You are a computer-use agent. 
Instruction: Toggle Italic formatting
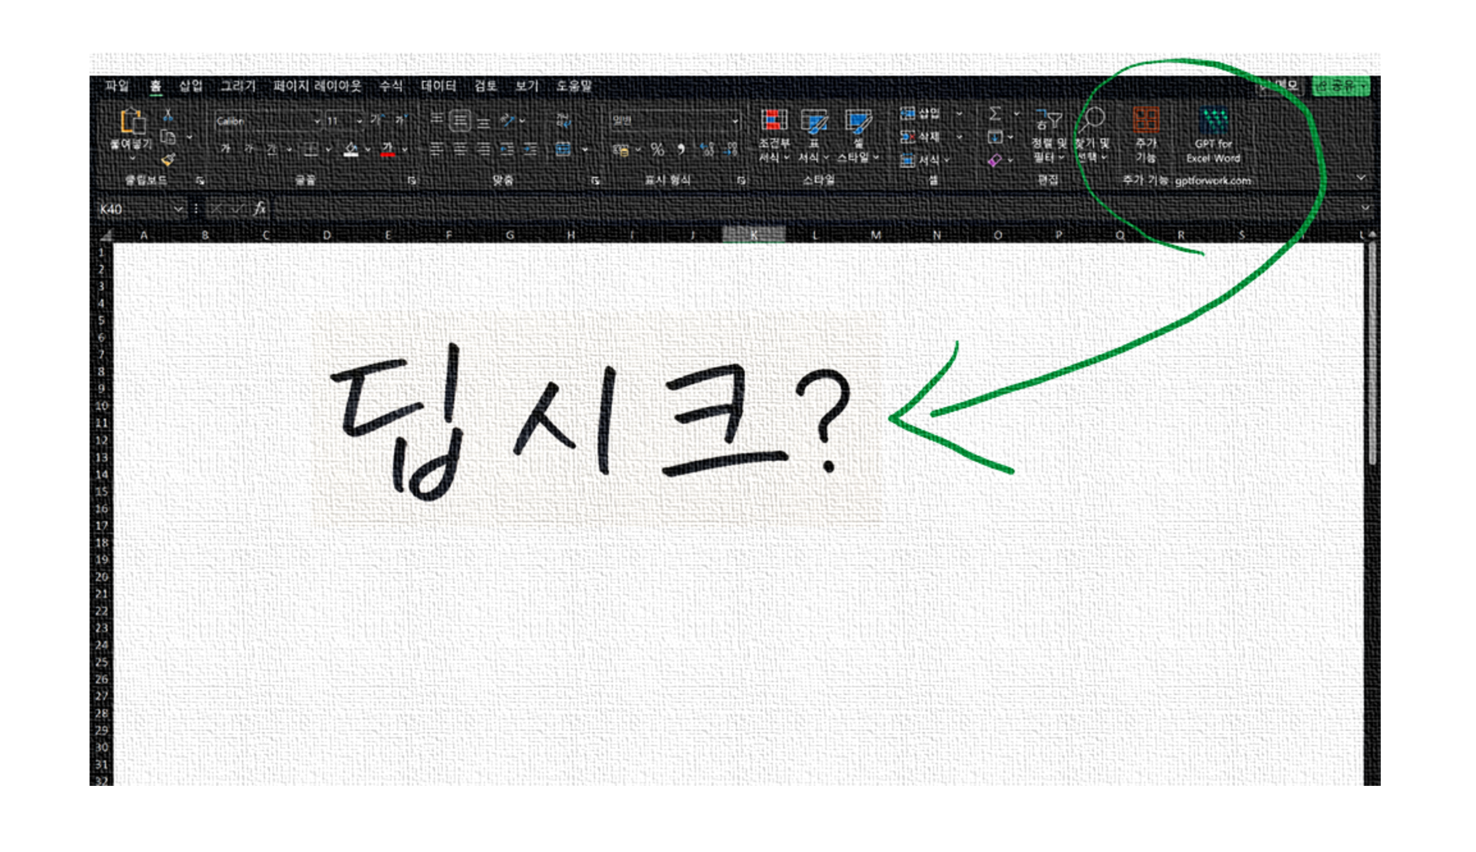pos(249,149)
